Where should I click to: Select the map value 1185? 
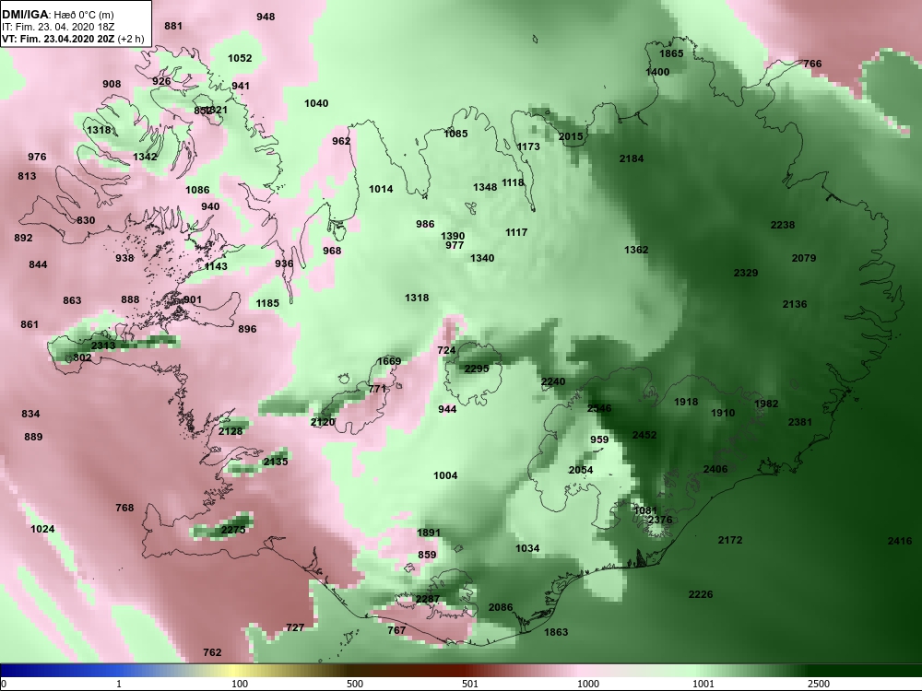pos(267,304)
